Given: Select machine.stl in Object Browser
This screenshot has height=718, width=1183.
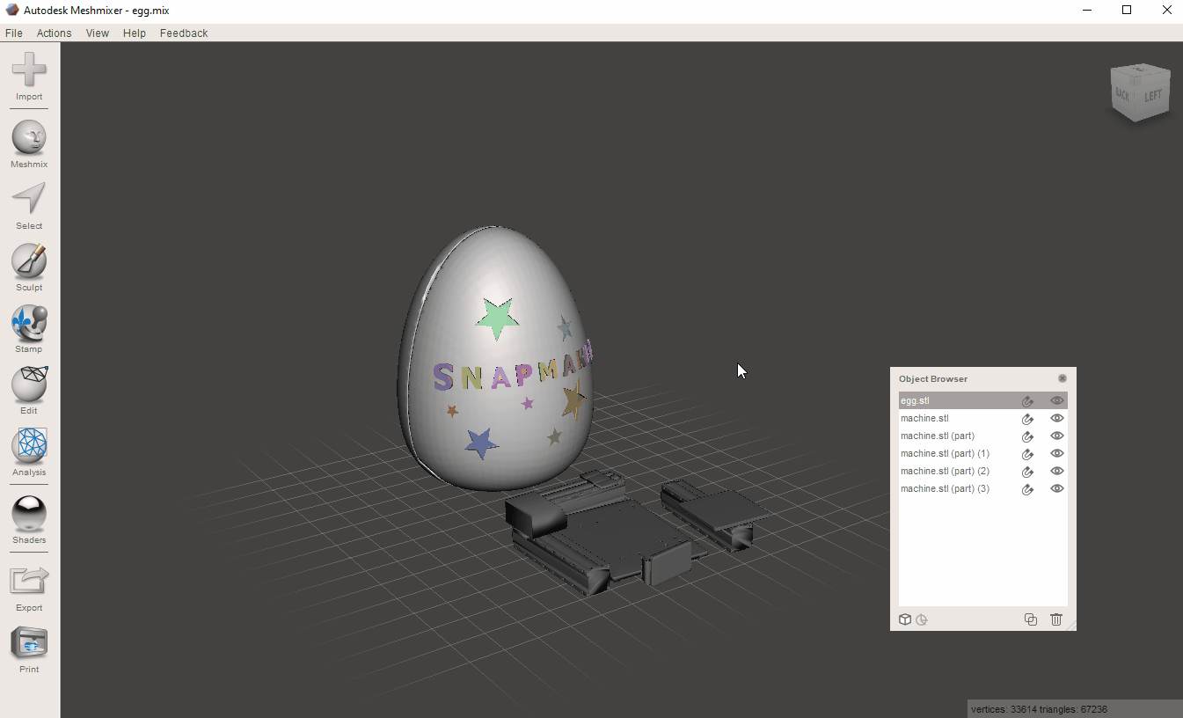Looking at the screenshot, I should pos(983,419).
